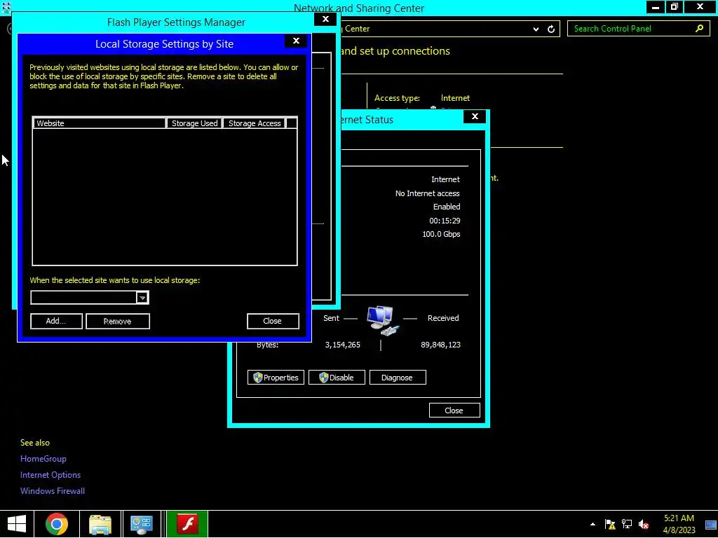Restore down Network and Sharing Center window
Viewport: 718px width, 538px height.
(x=674, y=7)
